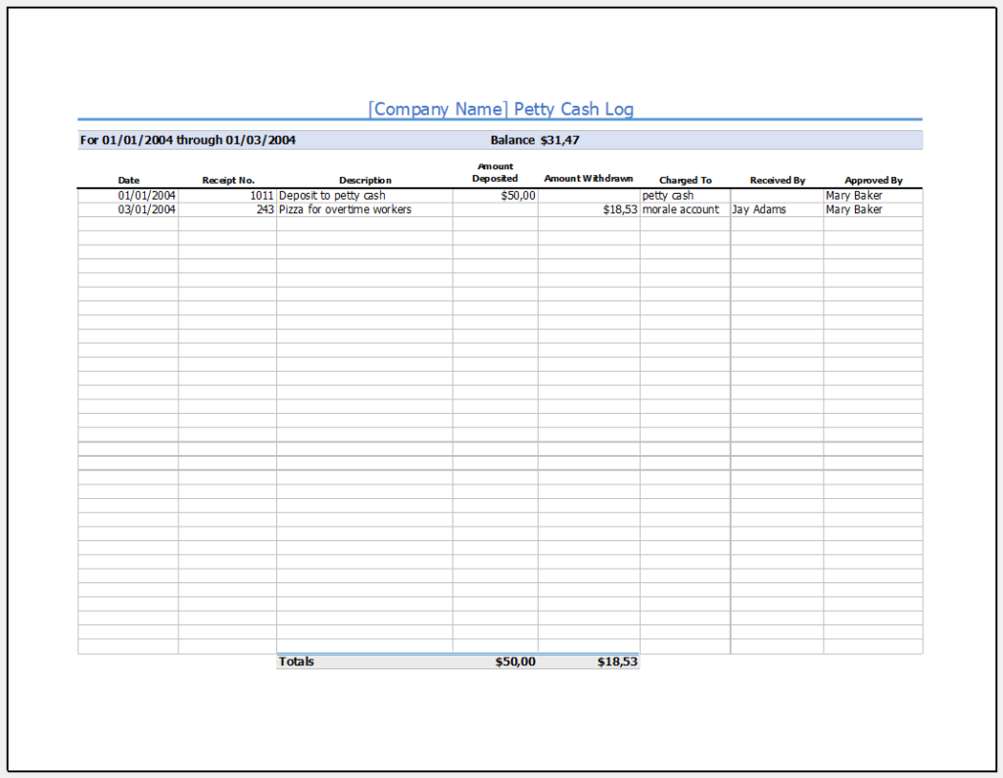Select the Charged To column header

[685, 180]
